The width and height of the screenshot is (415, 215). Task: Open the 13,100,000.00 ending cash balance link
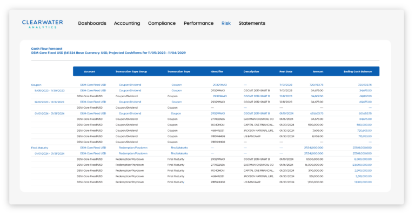click(x=363, y=182)
